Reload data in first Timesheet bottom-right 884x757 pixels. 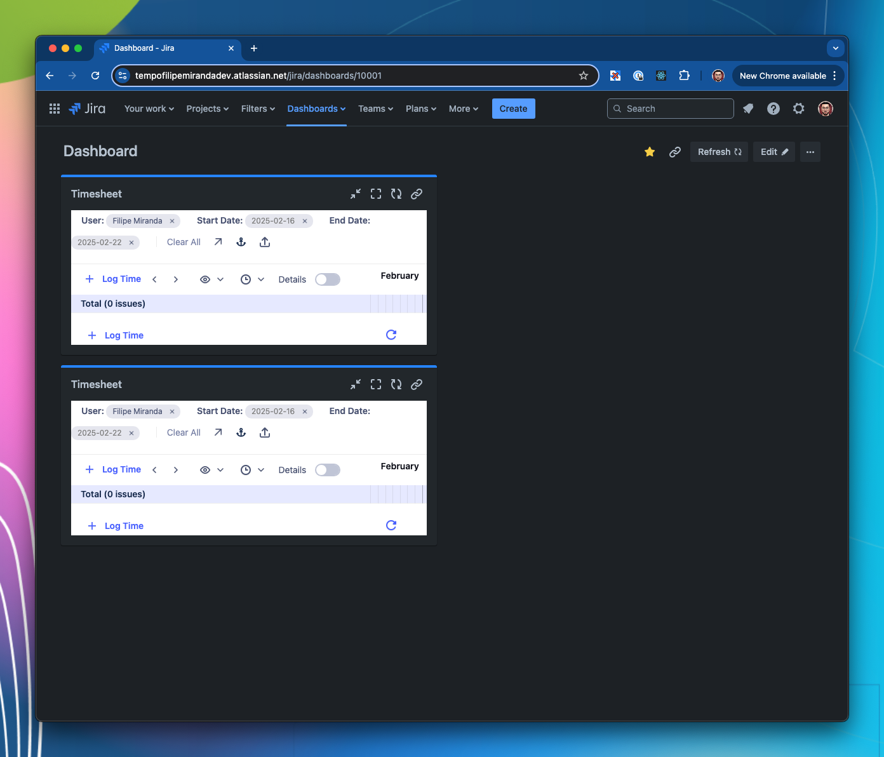click(x=391, y=335)
